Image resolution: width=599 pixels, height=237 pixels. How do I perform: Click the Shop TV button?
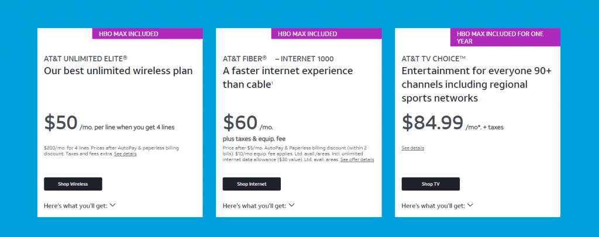pos(431,184)
